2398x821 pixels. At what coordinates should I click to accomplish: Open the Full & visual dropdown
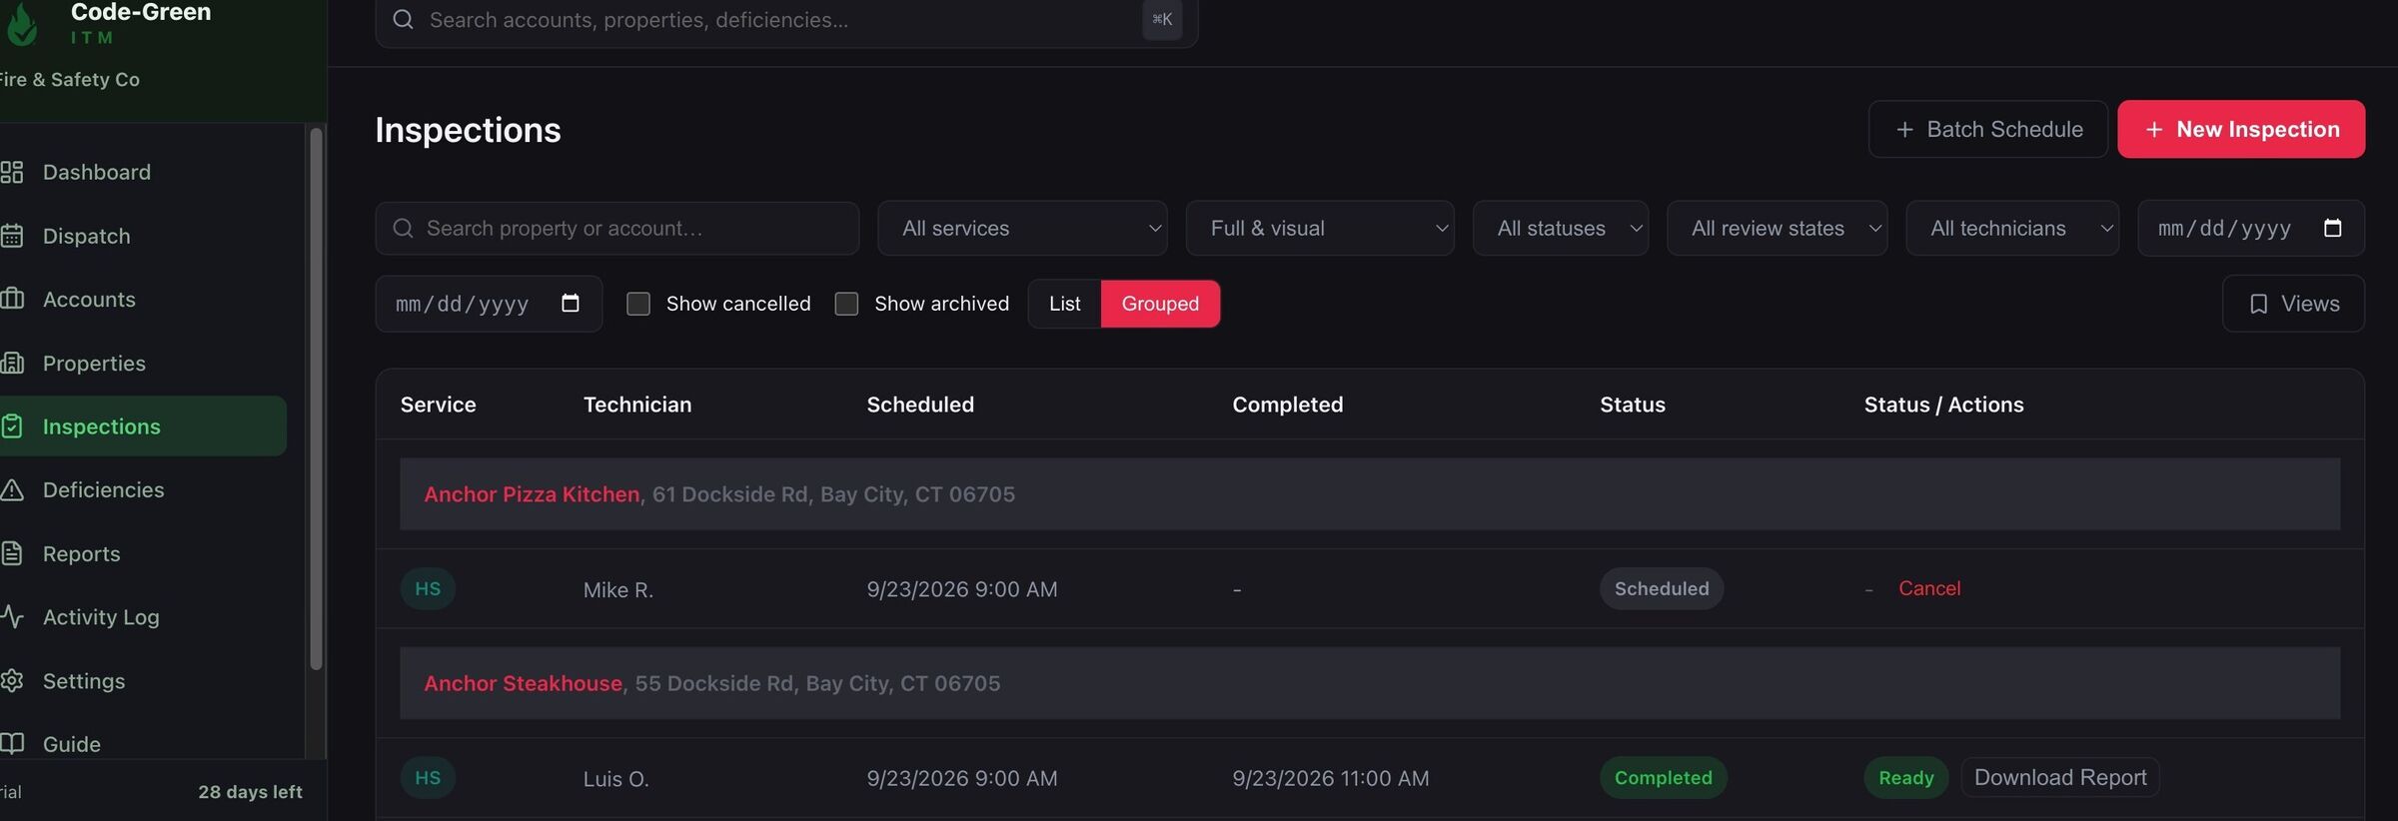[x=1320, y=229]
